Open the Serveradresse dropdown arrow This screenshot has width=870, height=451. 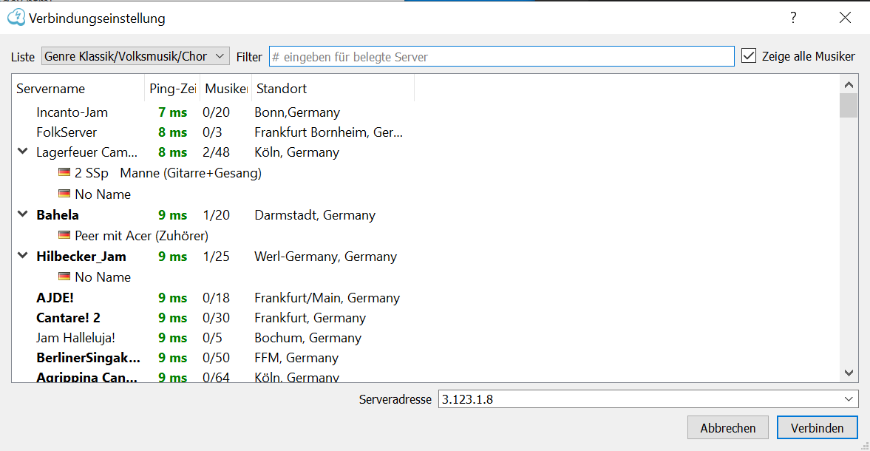pos(849,399)
